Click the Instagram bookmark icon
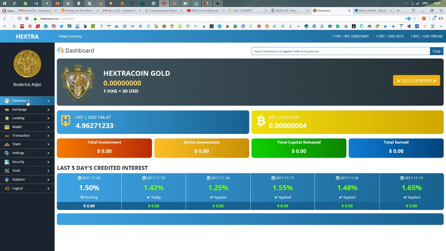446x251 pixels. point(54,26)
